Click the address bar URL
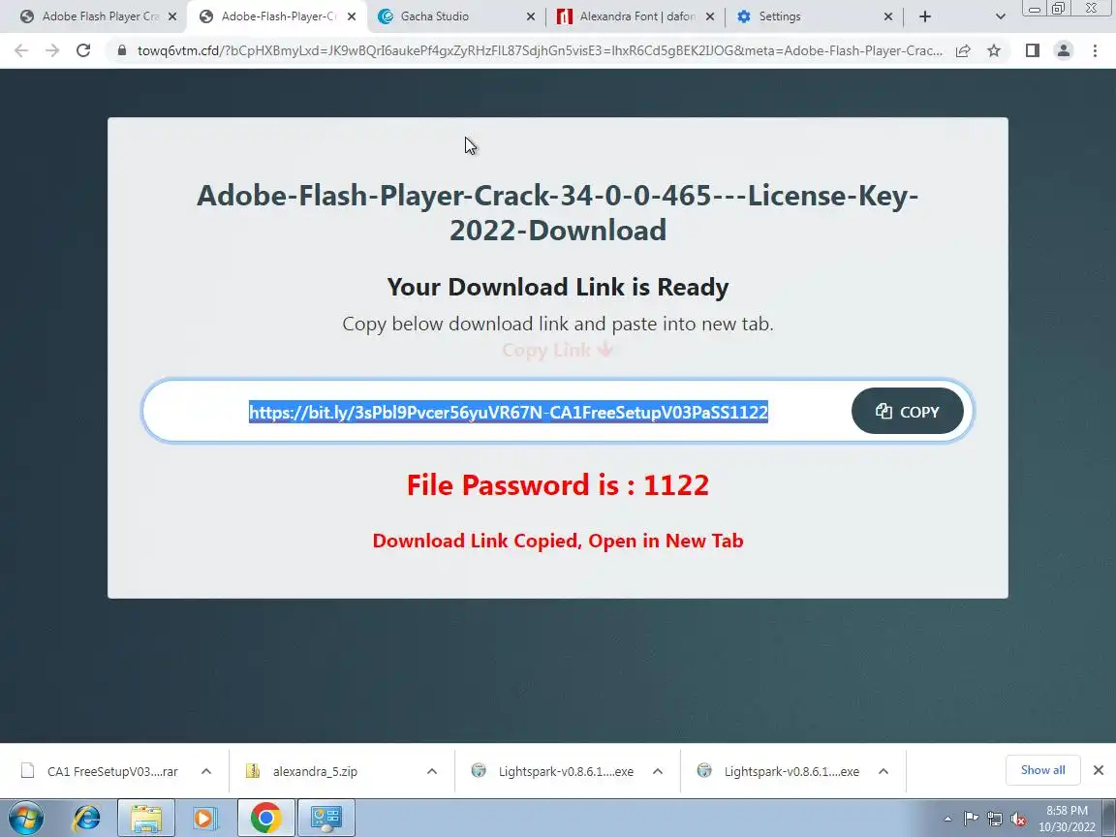 click(x=540, y=50)
